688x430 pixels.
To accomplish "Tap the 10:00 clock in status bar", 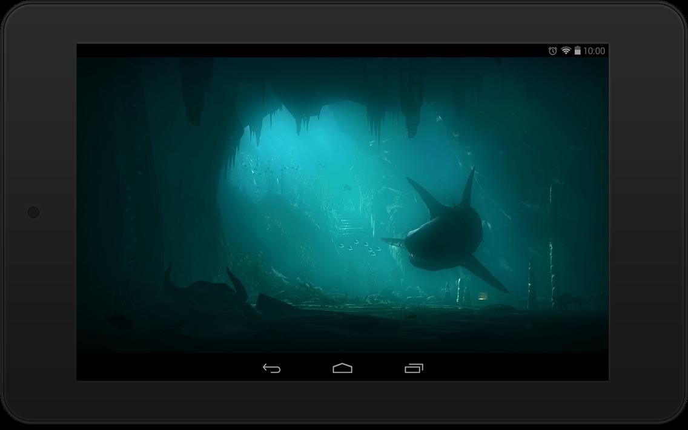I will click(x=594, y=51).
